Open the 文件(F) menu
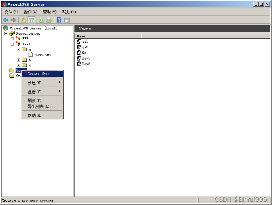This screenshot has width=272, height=205. pos(11,12)
